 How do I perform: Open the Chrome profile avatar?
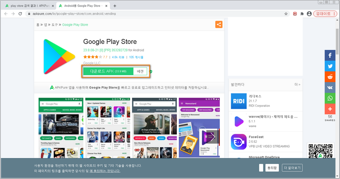tap(309, 14)
